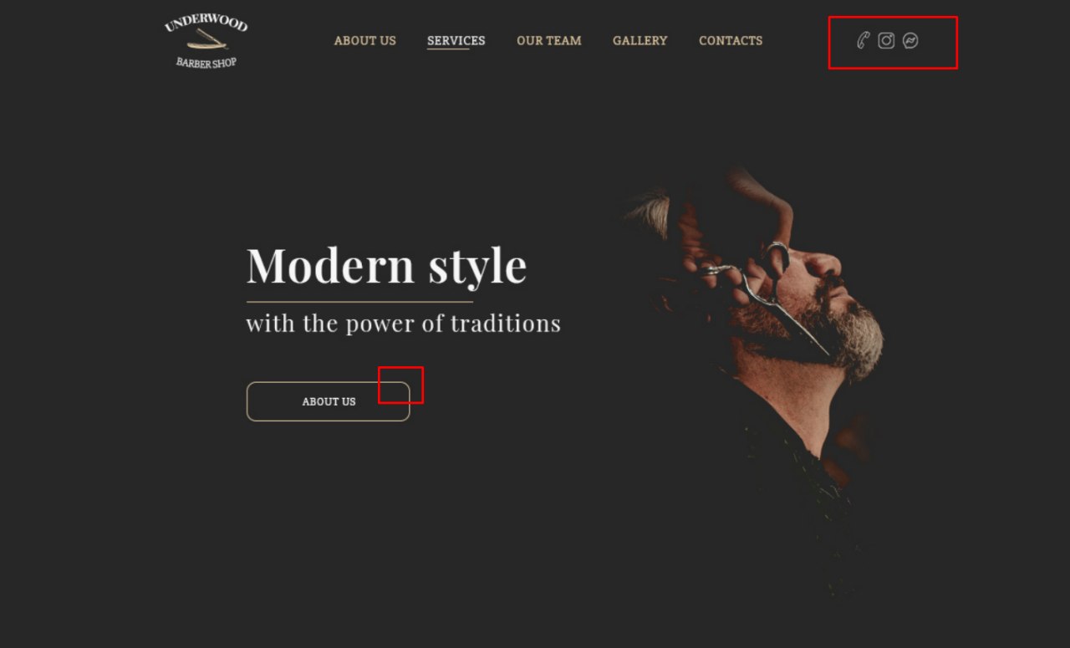1070x648 pixels.
Task: Click the outlined ABOUT US button
Action: coord(328,401)
